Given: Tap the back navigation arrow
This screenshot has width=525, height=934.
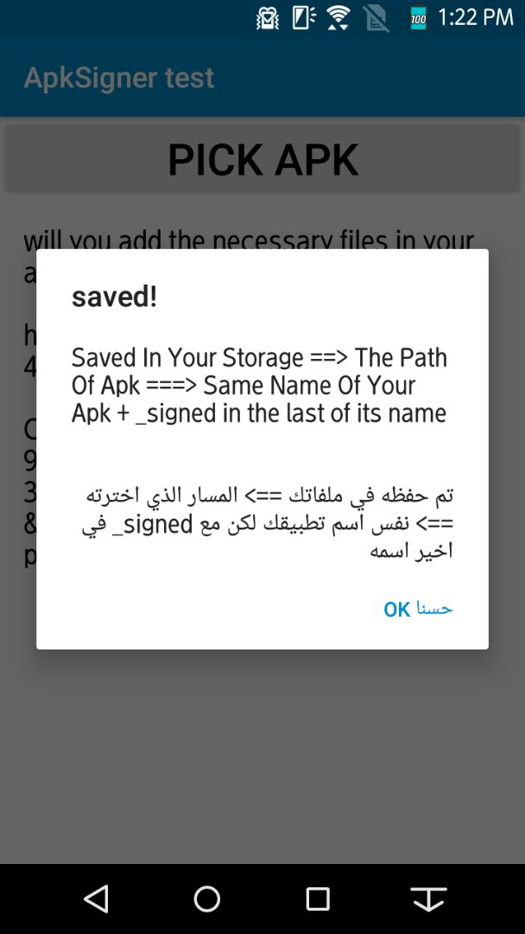Looking at the screenshot, I should click(x=96, y=898).
